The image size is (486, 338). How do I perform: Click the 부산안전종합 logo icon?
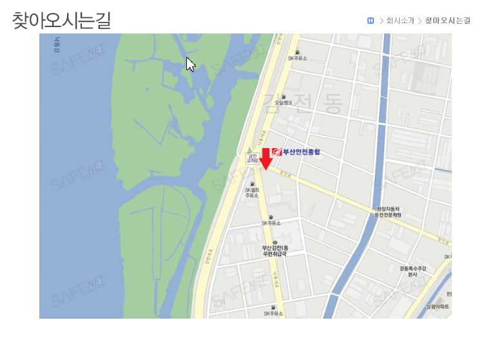277,152
